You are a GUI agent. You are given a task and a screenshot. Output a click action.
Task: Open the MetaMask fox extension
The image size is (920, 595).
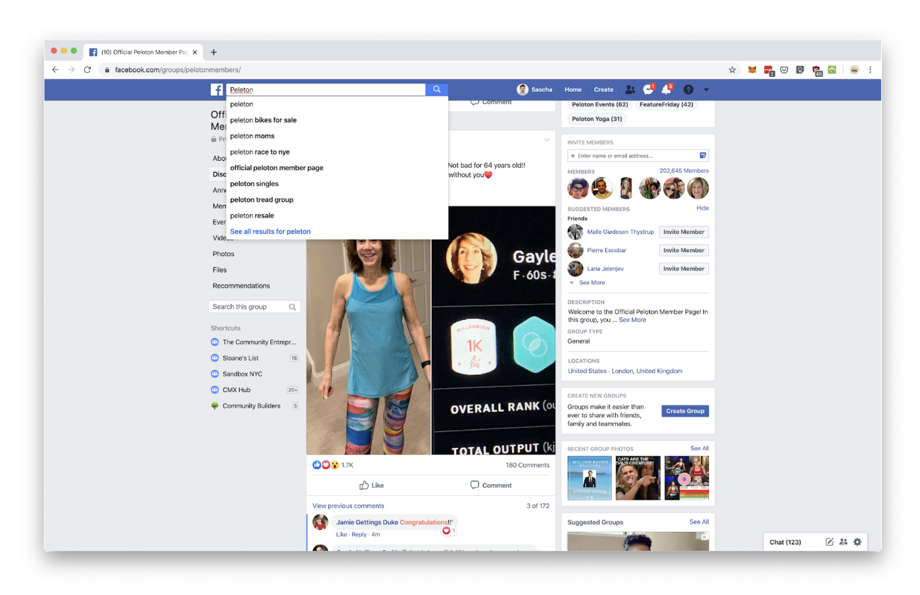pos(752,70)
